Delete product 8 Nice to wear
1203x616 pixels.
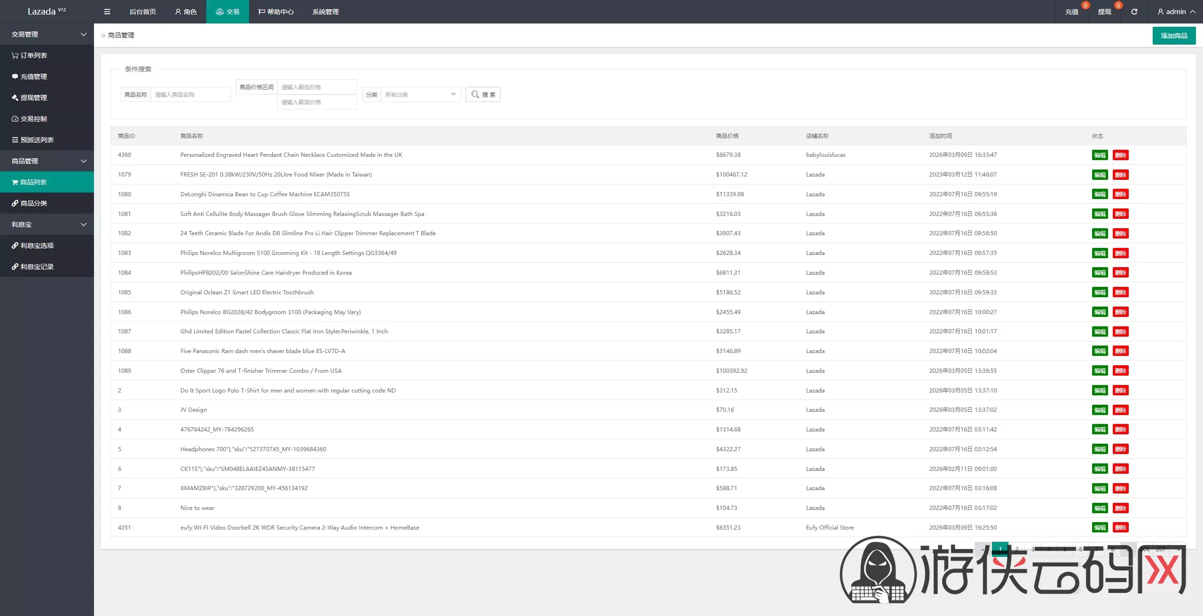point(1121,508)
